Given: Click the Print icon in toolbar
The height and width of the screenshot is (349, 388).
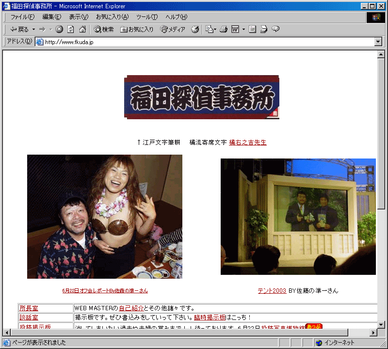Looking at the screenshot, I should [x=224, y=30].
